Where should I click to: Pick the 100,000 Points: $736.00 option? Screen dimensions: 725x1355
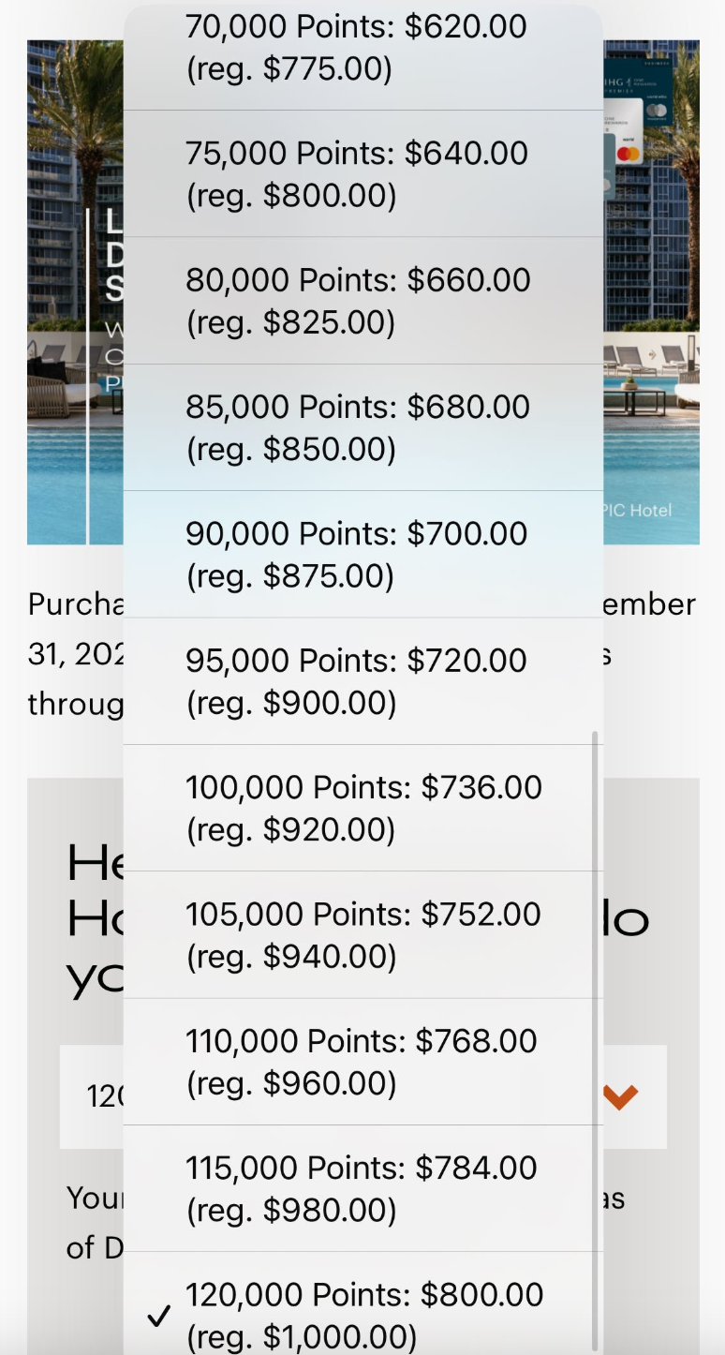coord(362,808)
